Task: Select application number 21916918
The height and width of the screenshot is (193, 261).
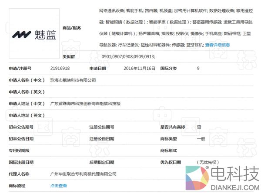Action: coord(60,69)
